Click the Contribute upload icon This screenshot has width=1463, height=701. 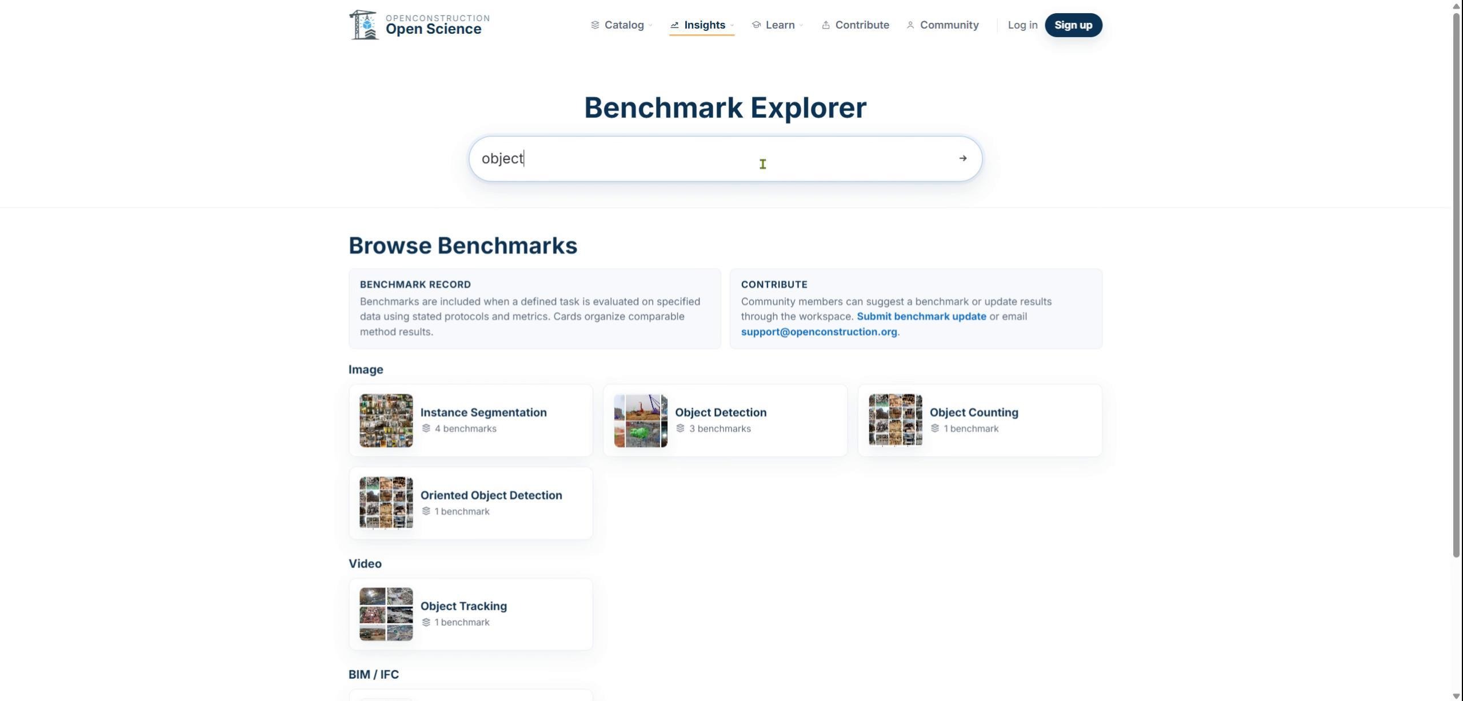pos(826,25)
